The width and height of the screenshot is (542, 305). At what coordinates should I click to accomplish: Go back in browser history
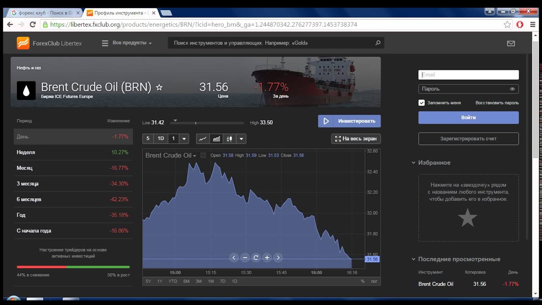click(10, 25)
